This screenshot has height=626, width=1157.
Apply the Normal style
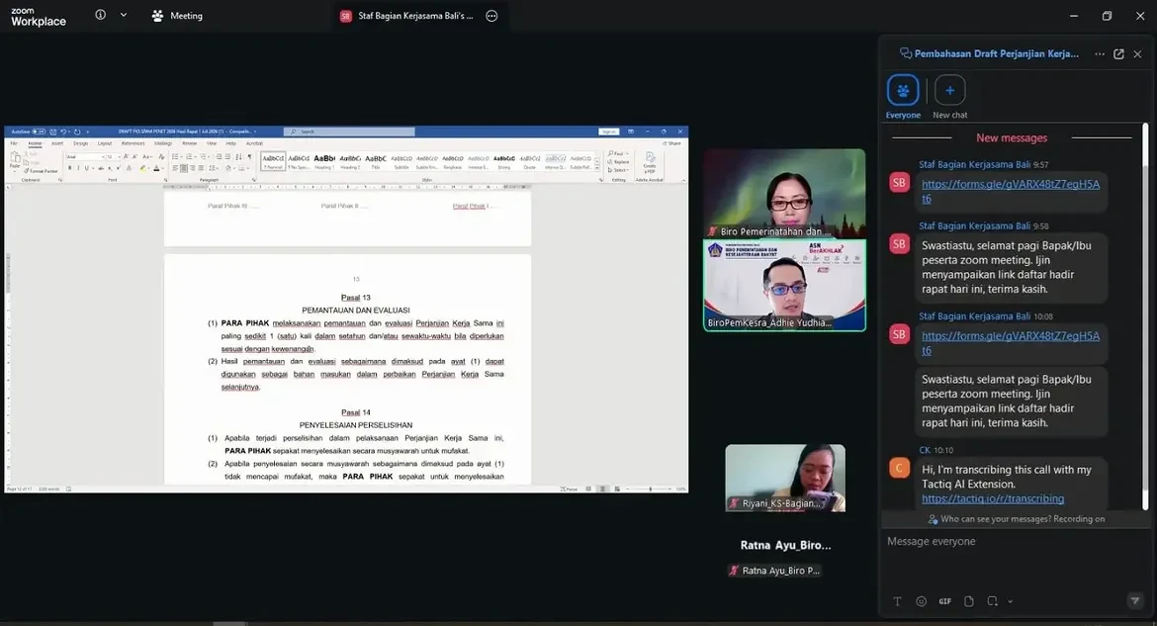click(273, 161)
